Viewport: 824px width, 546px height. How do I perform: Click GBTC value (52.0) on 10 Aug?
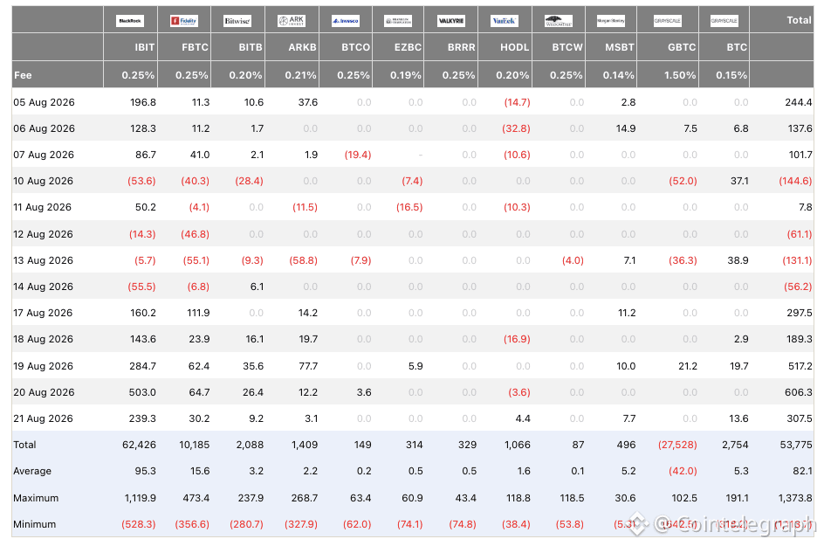(683, 181)
